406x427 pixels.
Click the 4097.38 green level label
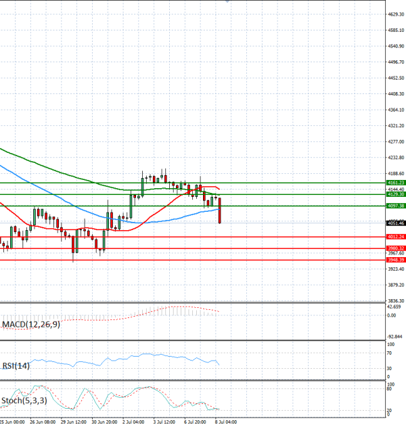[396, 206]
